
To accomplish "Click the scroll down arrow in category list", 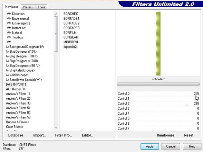I will [56, 128].
